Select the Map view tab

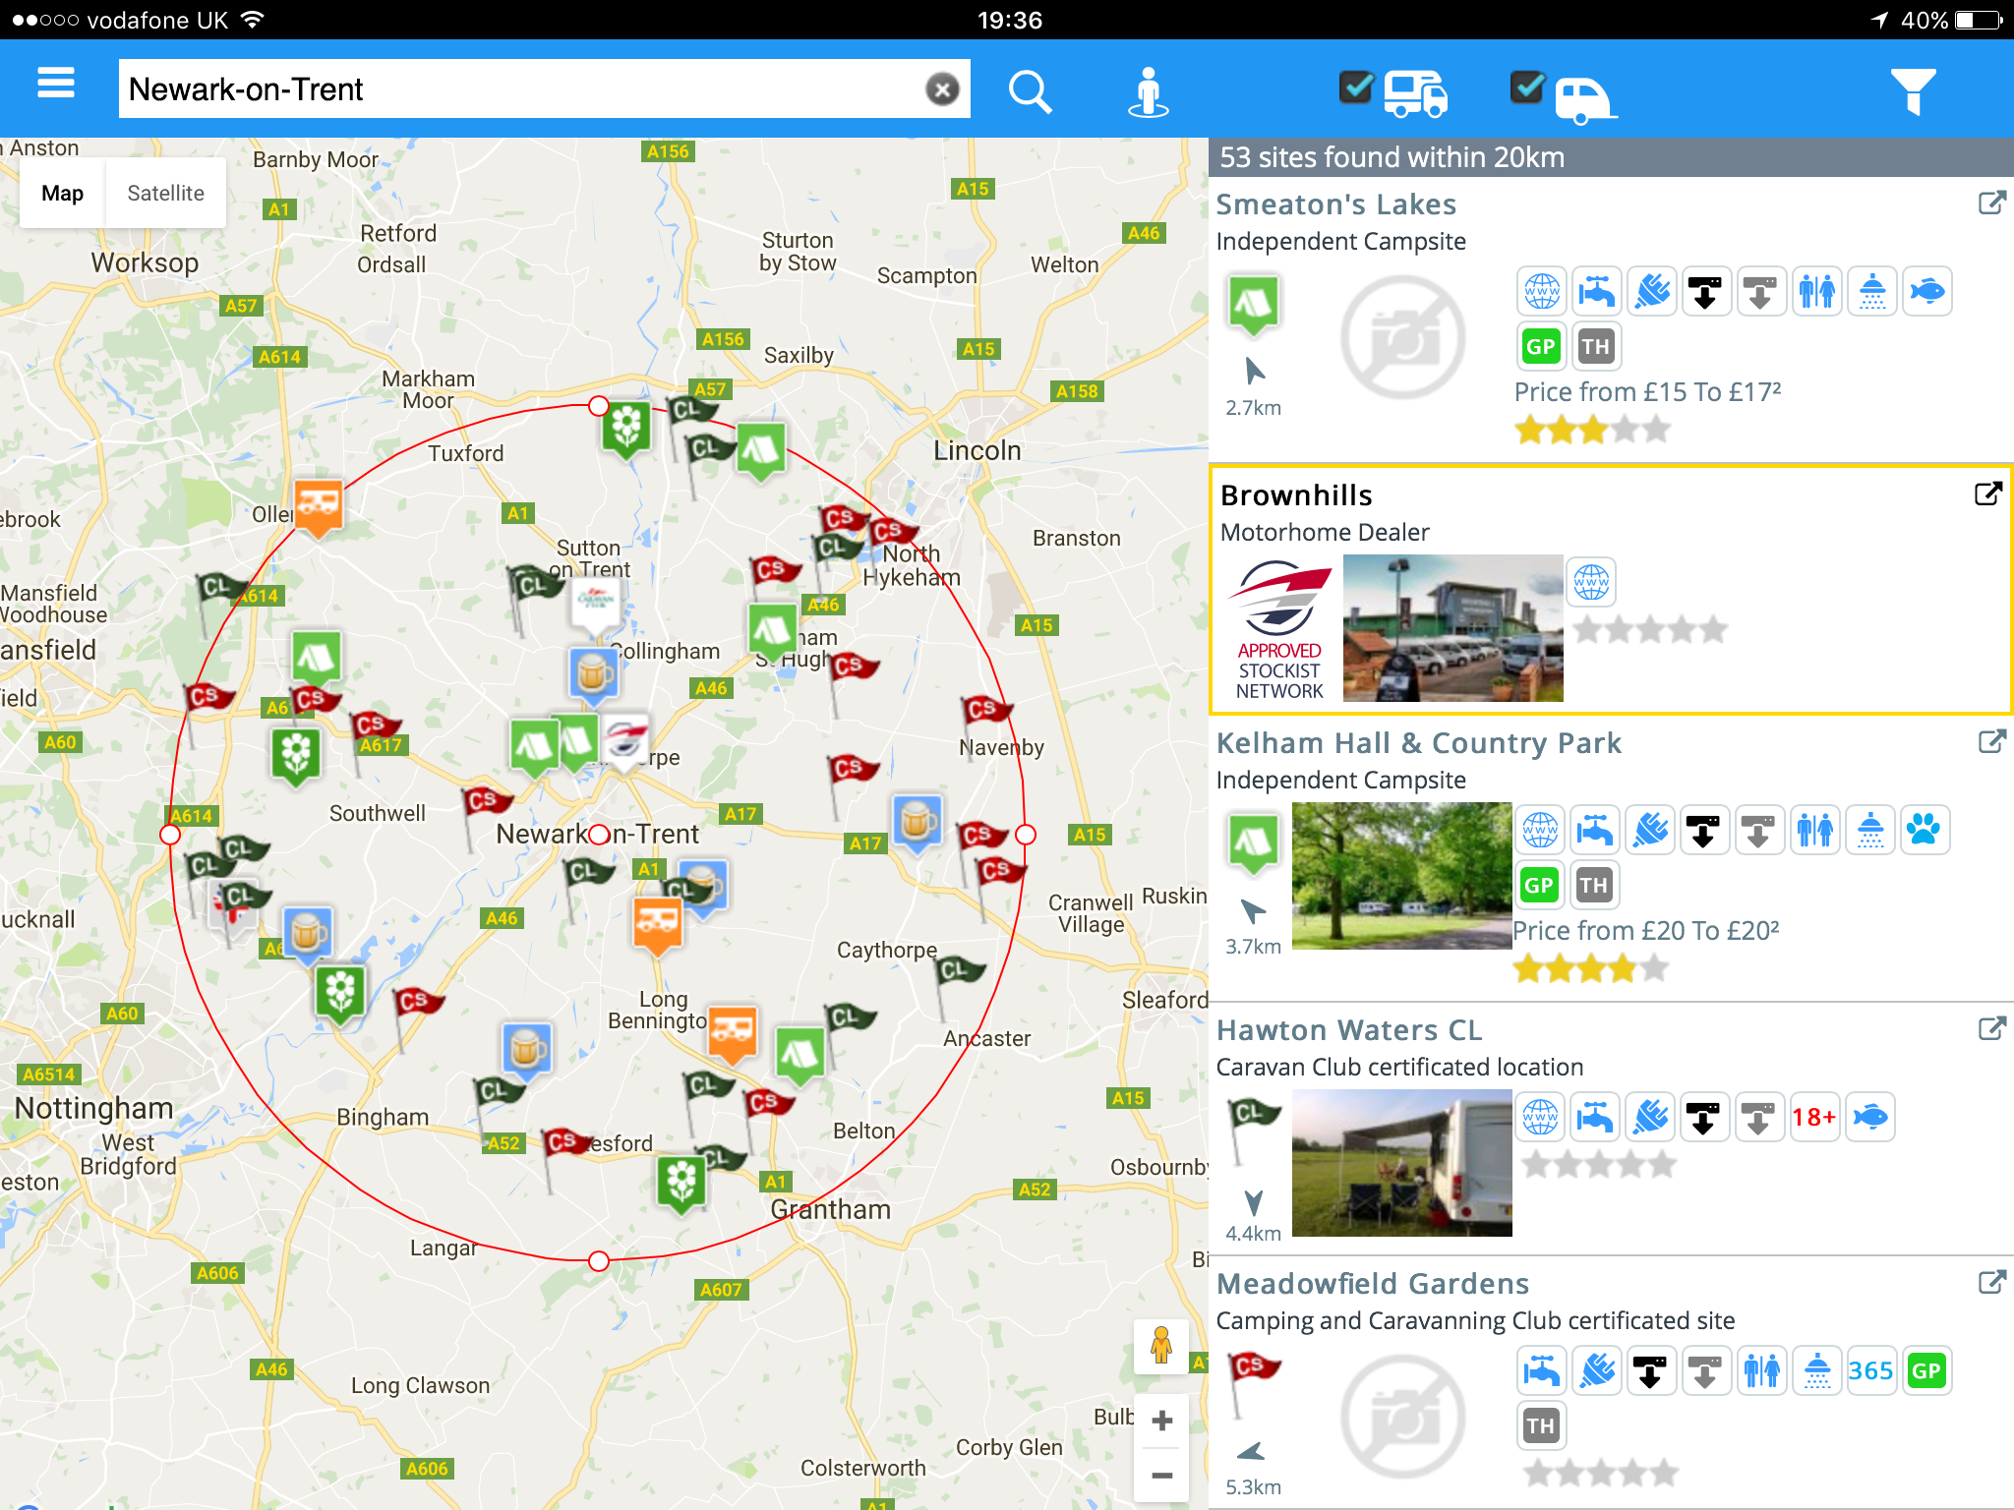[62, 194]
